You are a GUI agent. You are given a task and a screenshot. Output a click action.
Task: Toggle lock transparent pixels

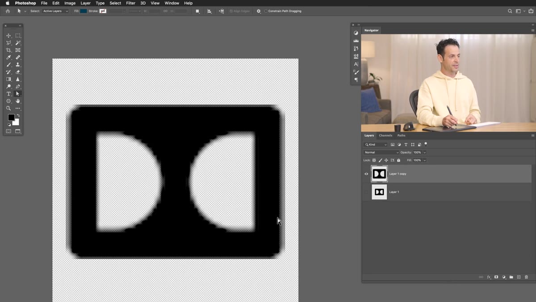click(x=374, y=160)
